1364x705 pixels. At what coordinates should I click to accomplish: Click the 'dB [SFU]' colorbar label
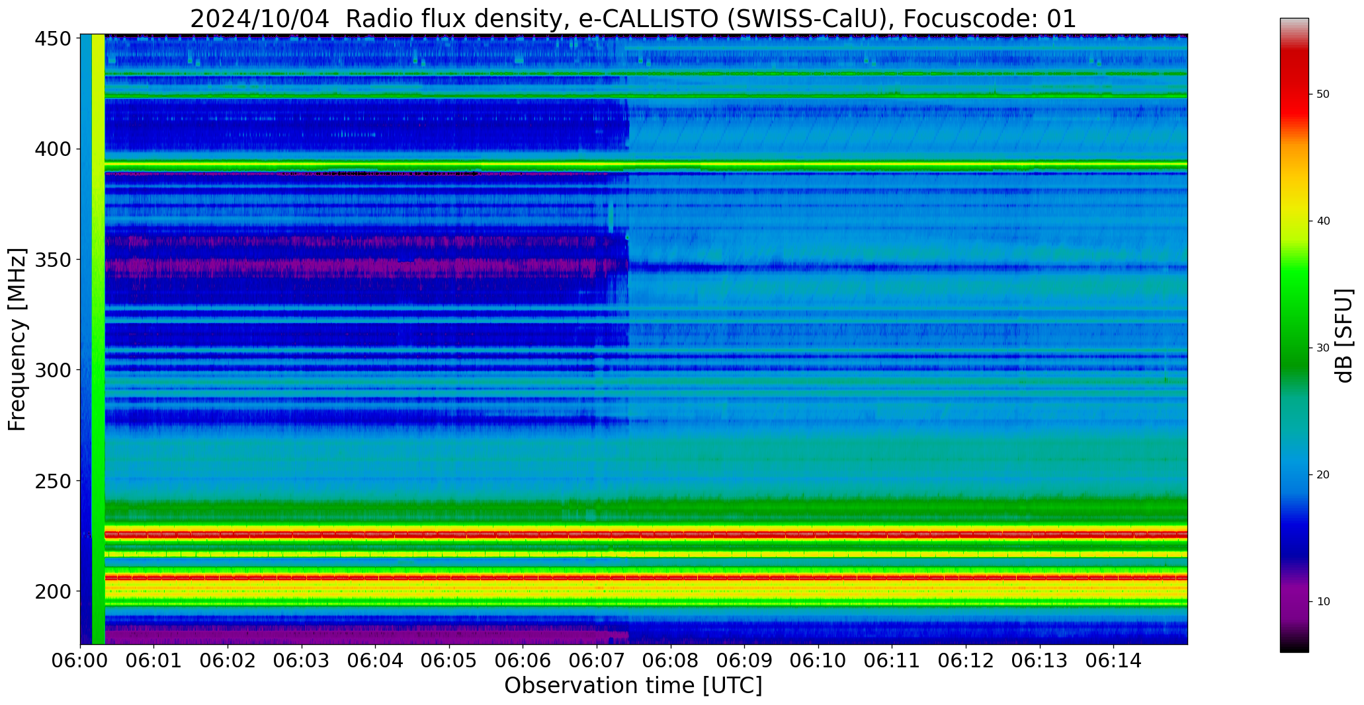pos(1344,336)
